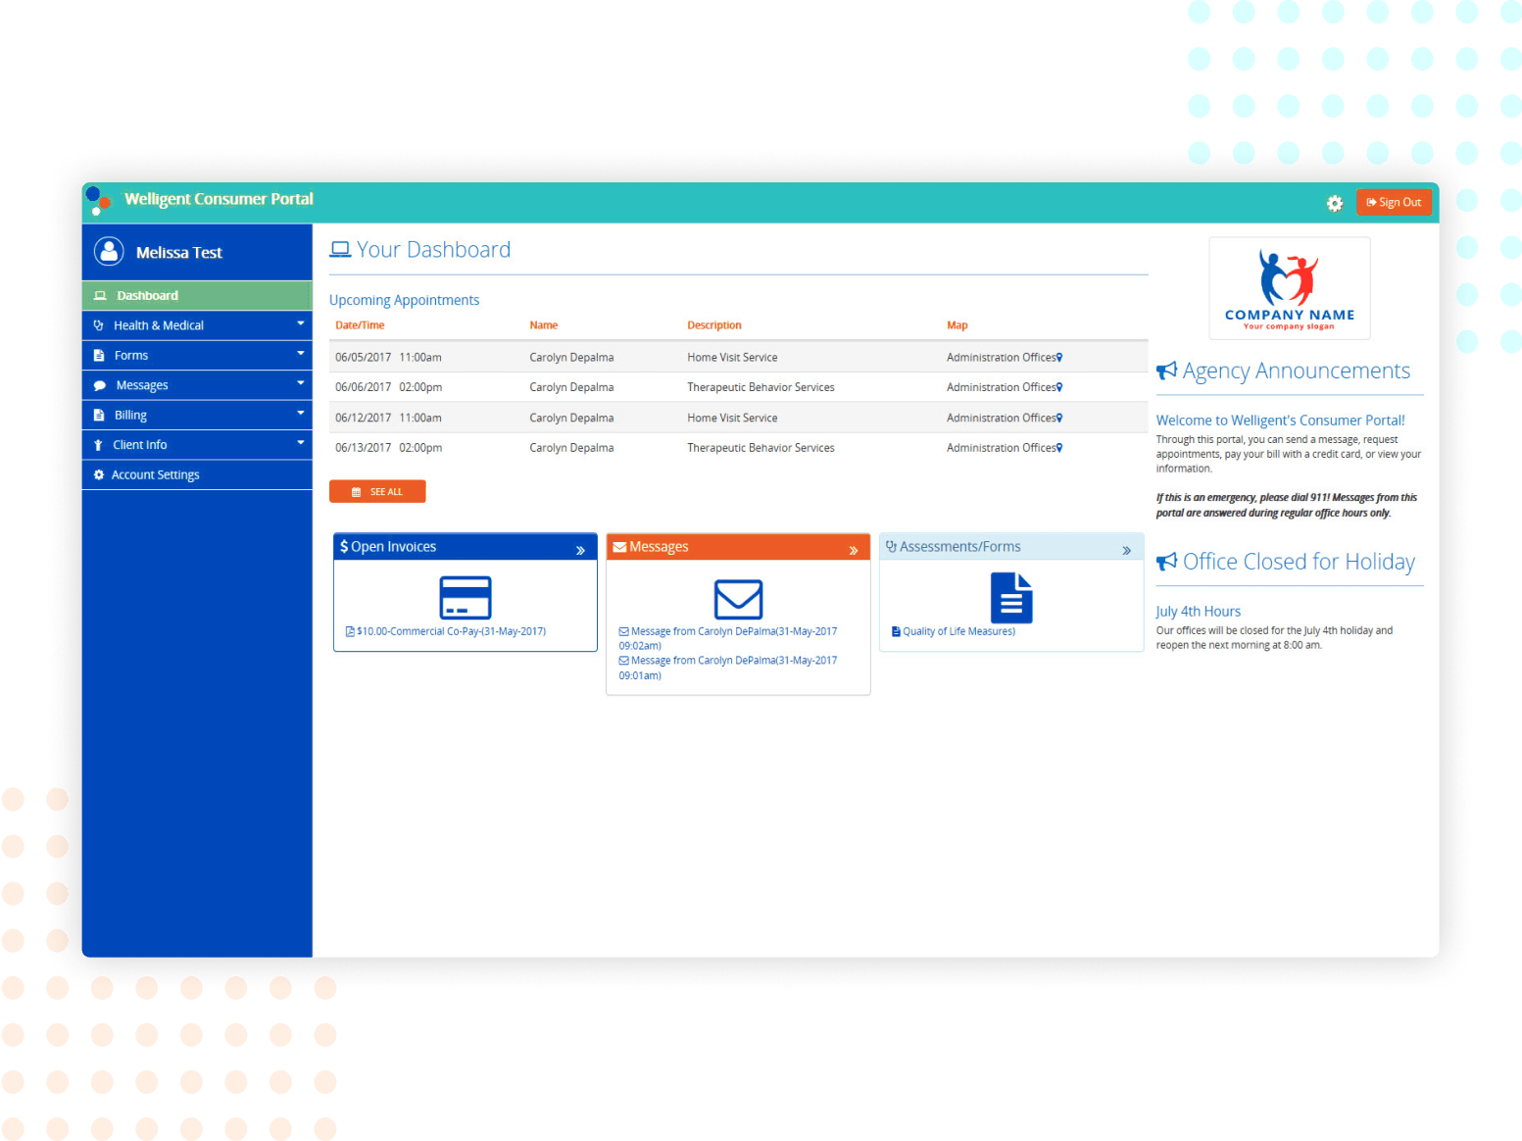This screenshot has height=1141, width=1522.
Task: Open Forms sidebar item
Action: 197,356
